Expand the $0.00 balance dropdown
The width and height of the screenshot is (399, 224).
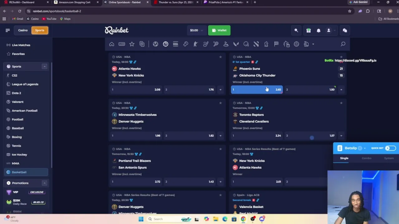pyautogui.click(x=196, y=30)
